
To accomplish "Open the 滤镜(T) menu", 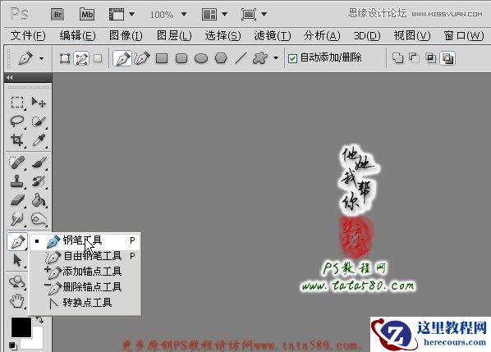I will 272,35.
